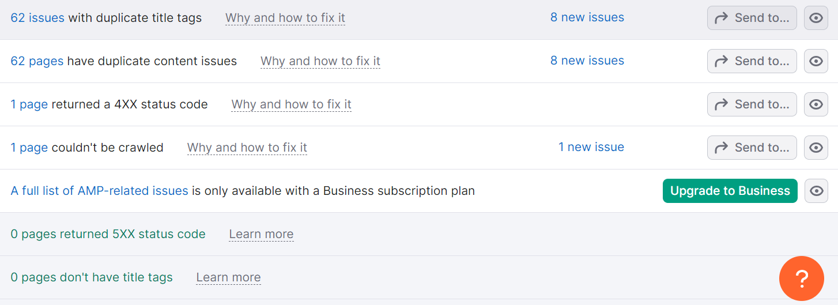The height and width of the screenshot is (305, 838).
Task: Open 62 issues duplicate title tags link
Action: tap(37, 18)
